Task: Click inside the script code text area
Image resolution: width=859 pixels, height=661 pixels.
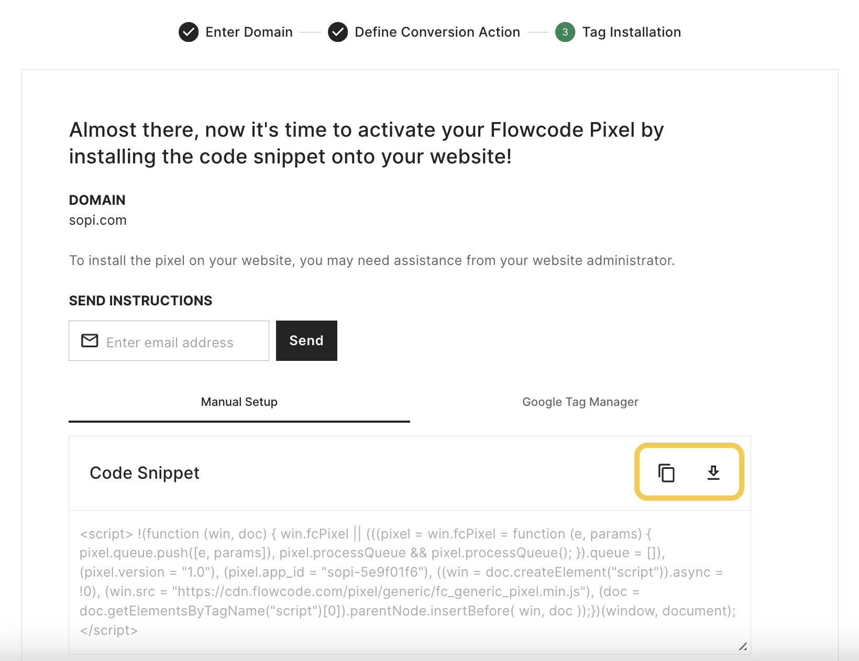Action: click(410, 582)
